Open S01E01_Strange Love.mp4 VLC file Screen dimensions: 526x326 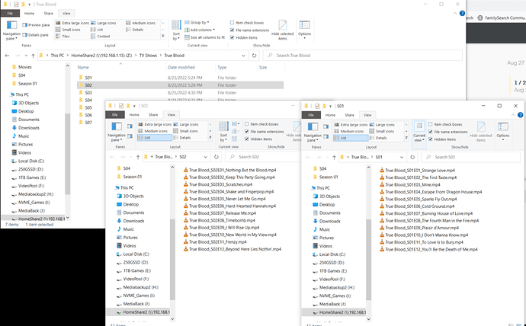tap(417, 170)
